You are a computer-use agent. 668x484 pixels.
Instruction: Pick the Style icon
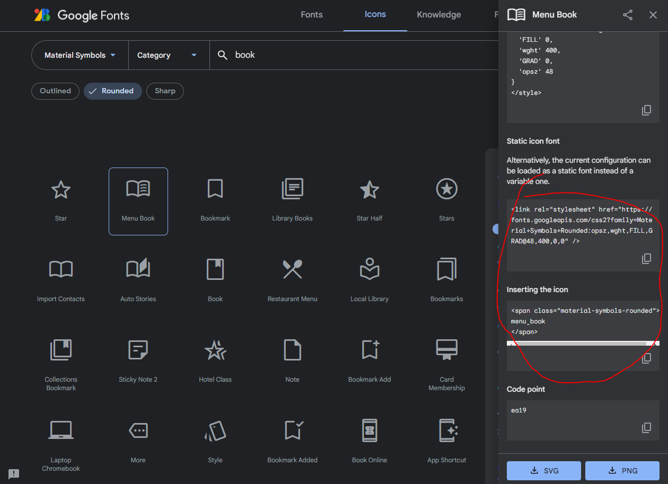point(215,430)
